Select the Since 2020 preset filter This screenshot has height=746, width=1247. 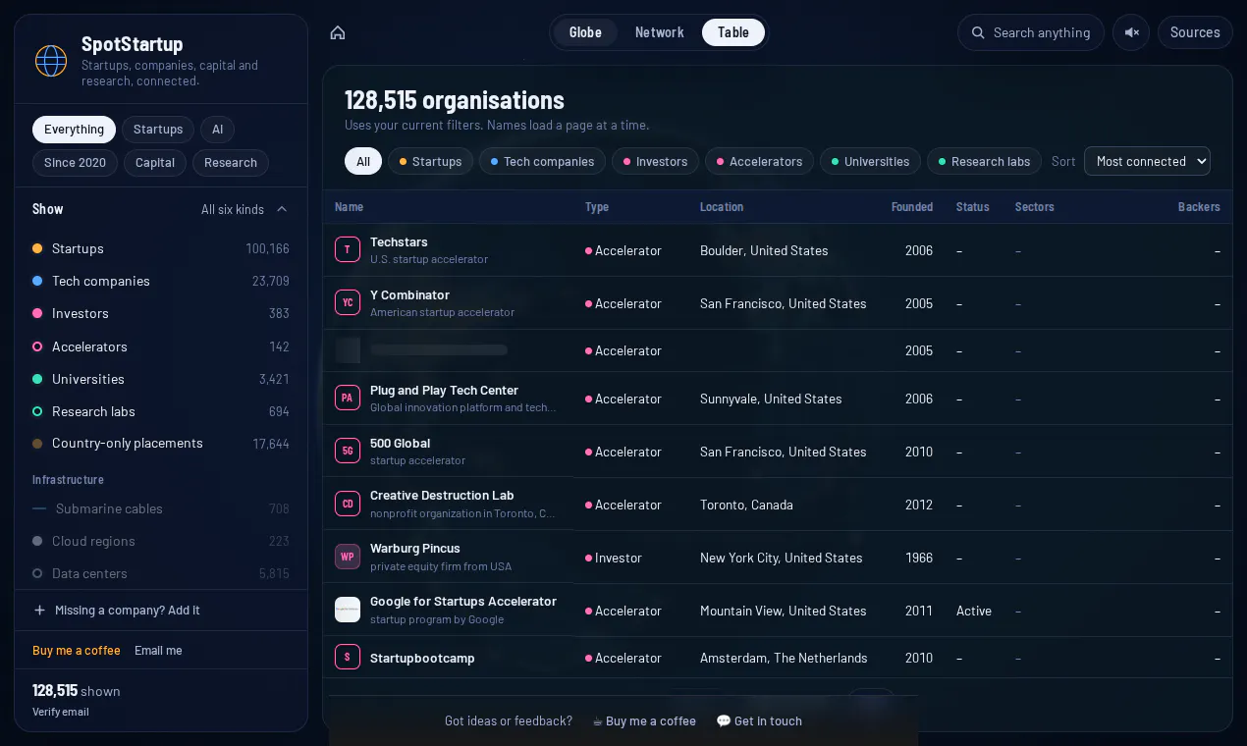point(75,163)
